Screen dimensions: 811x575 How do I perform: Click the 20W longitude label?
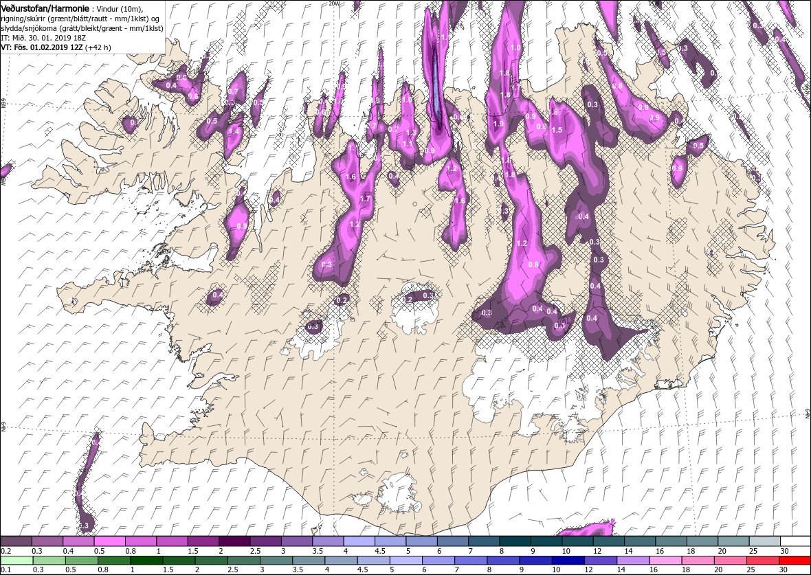tap(335, 3)
